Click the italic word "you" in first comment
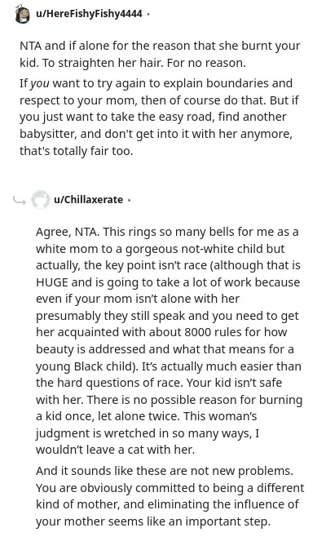The height and width of the screenshot is (550, 326). tap(40, 83)
